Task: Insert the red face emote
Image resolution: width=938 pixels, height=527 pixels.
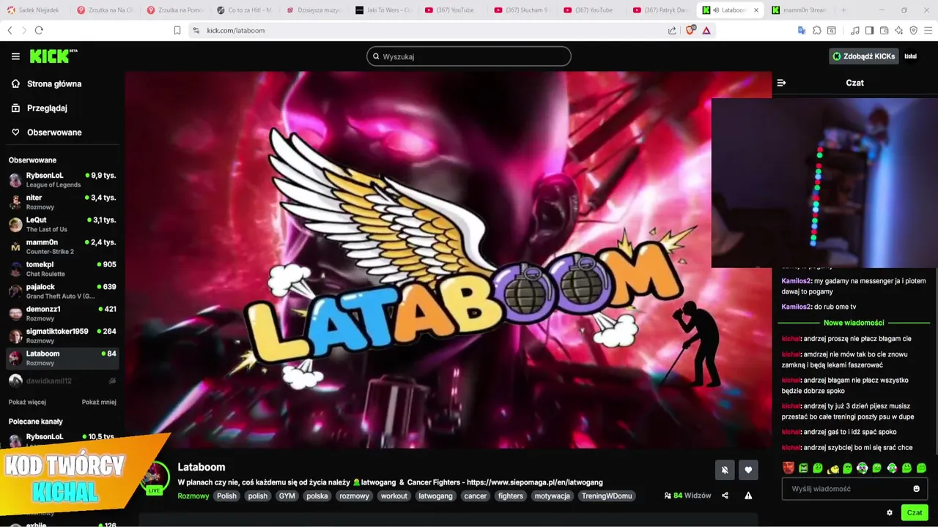Action: (x=789, y=468)
